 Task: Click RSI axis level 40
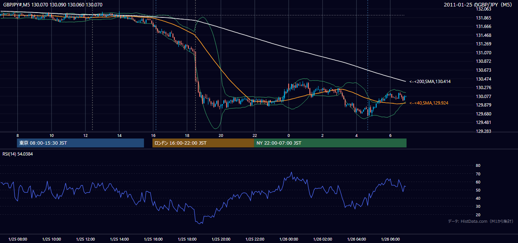478,198
